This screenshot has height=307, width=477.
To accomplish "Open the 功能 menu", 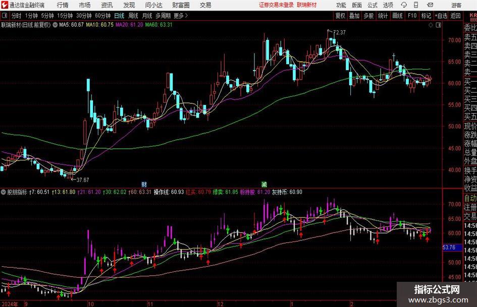I will click(x=341, y=5).
